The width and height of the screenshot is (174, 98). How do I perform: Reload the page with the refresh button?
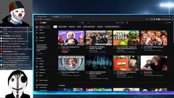point(41,19)
